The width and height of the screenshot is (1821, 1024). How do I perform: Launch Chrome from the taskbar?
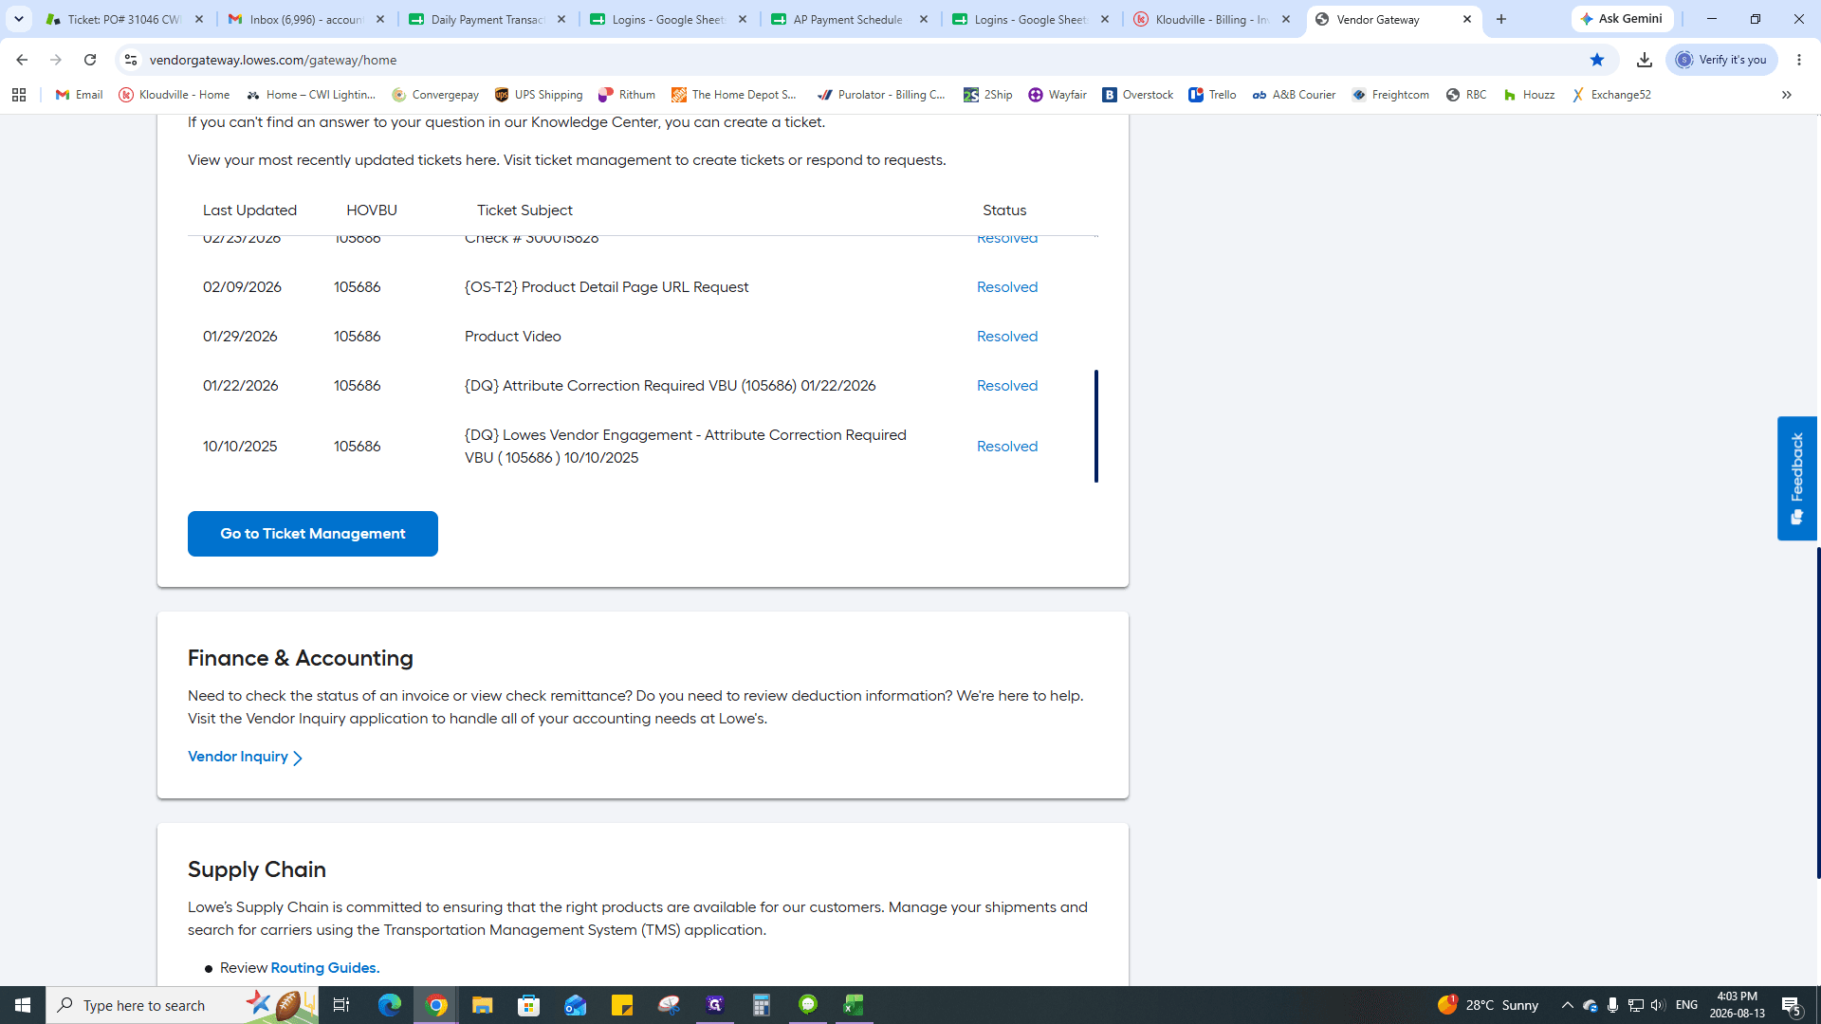pyautogui.click(x=436, y=1005)
